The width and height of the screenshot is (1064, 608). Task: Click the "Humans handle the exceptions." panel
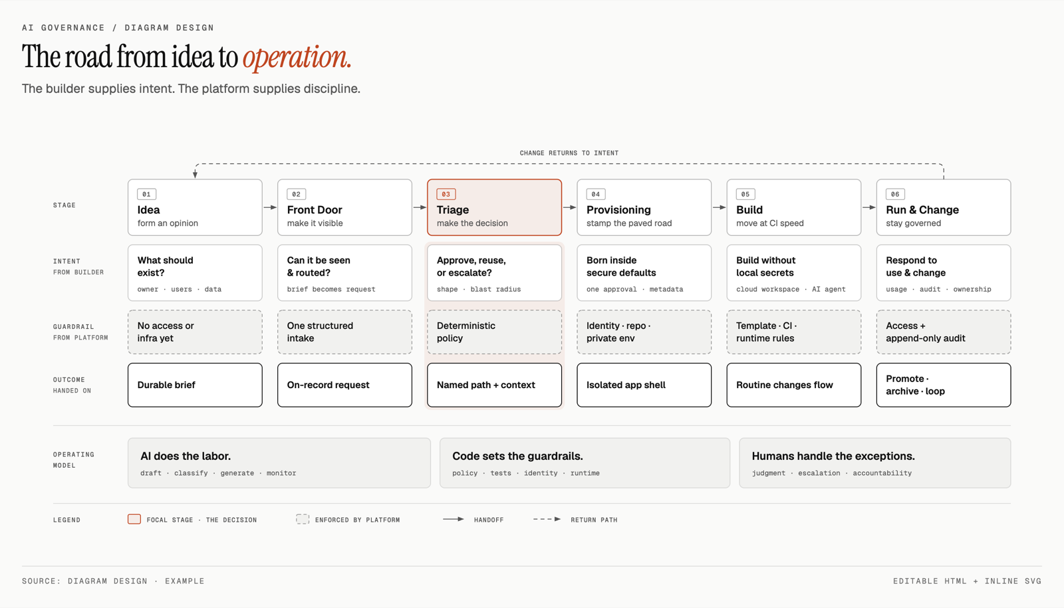pos(875,463)
